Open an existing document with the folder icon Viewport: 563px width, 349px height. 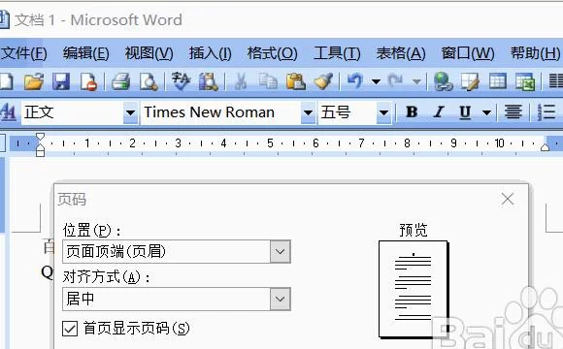[x=34, y=81]
